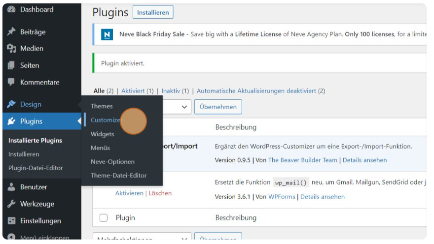Open Plugin-Datei-Editor submenu item
The image size is (434, 244).
[x=36, y=168]
